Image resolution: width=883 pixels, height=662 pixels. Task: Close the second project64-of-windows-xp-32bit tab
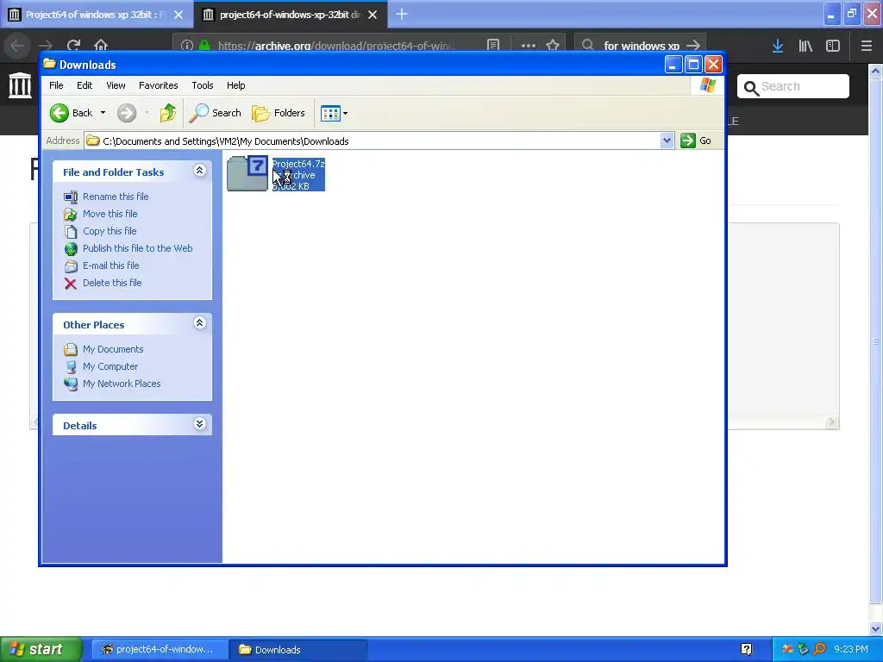pyautogui.click(x=373, y=15)
